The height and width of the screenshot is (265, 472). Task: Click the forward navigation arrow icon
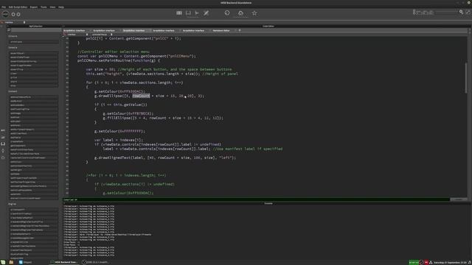[18, 14]
